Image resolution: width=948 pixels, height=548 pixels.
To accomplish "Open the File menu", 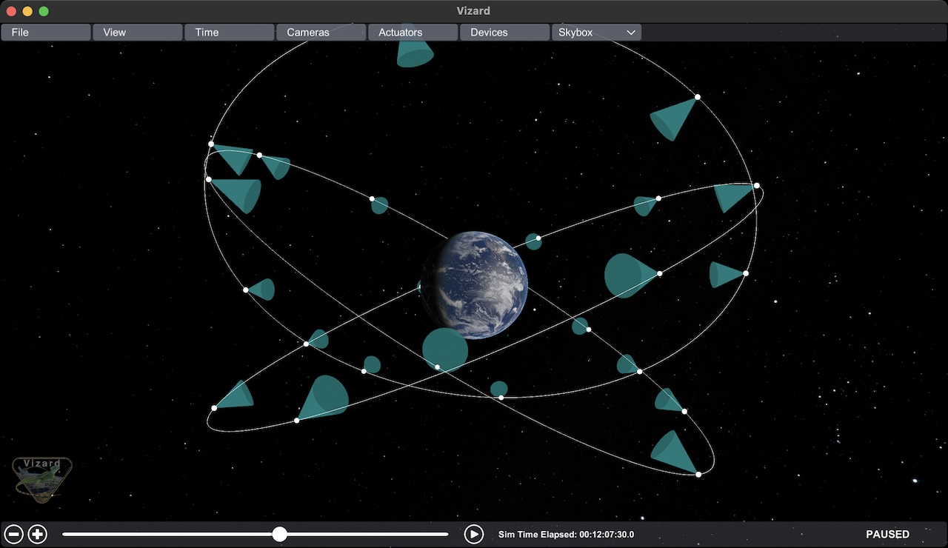I will (x=46, y=33).
